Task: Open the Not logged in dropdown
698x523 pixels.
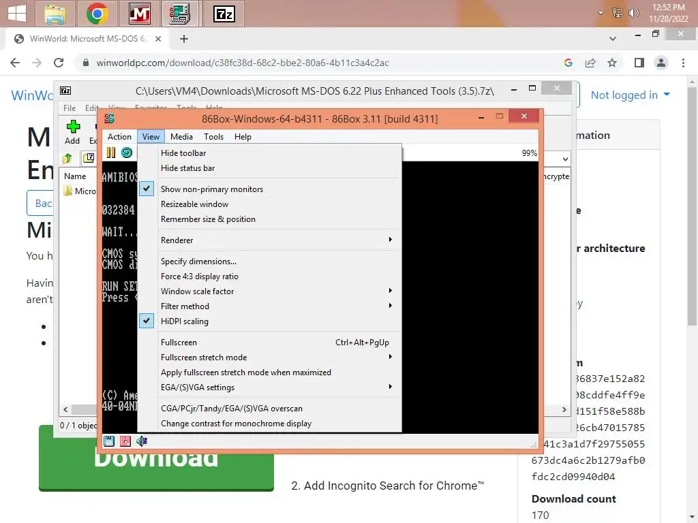Action: click(x=630, y=95)
